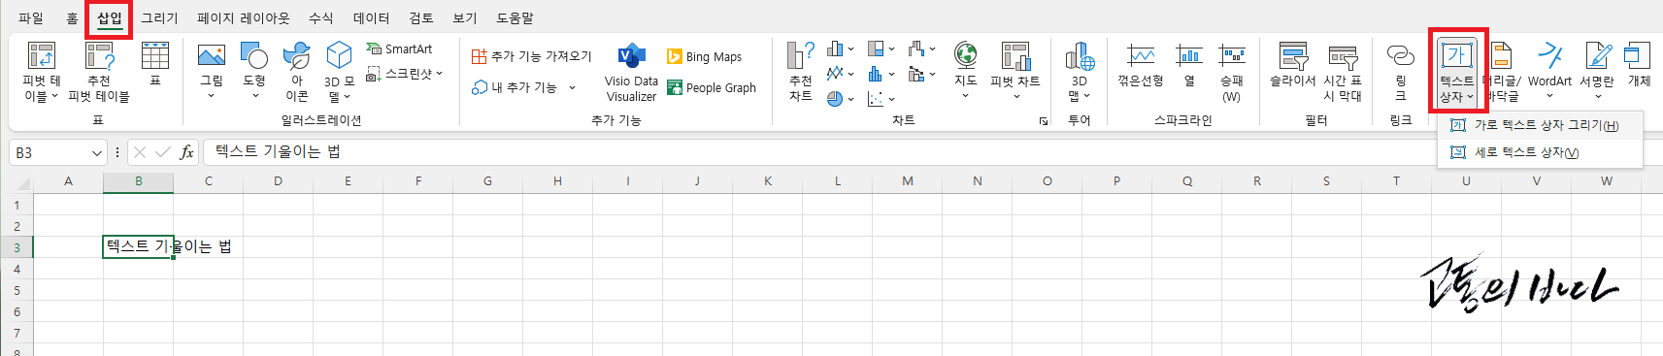Insert a Win/Loss sparkline (승패)
Image resolution: width=1663 pixels, height=356 pixels.
(x=1232, y=72)
